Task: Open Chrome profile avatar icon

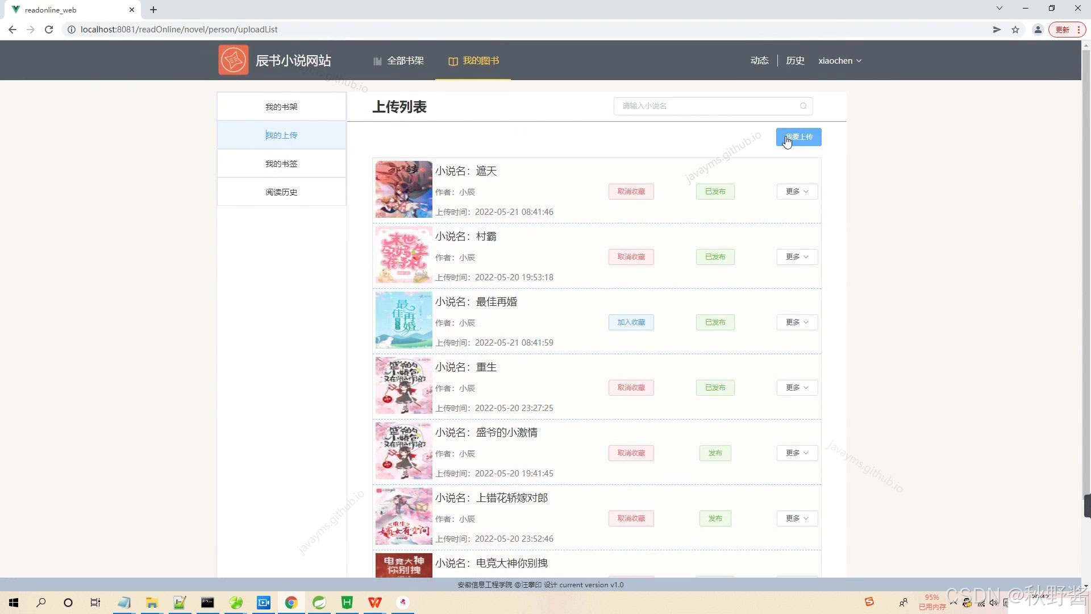Action: (x=1038, y=30)
